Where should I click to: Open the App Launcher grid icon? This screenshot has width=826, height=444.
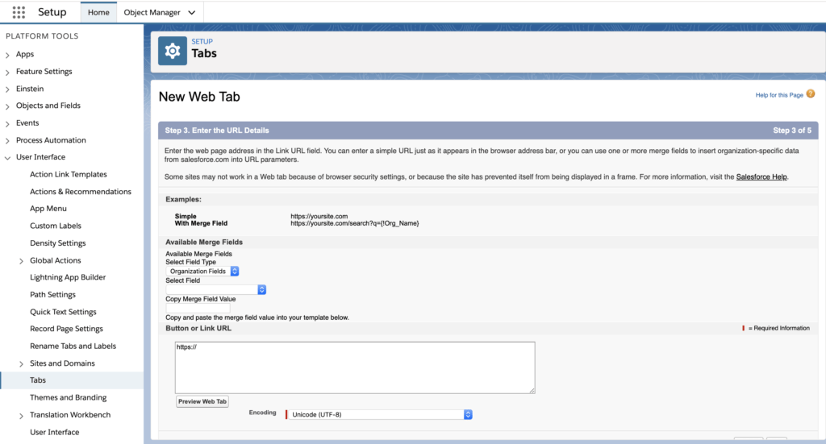pyautogui.click(x=19, y=12)
